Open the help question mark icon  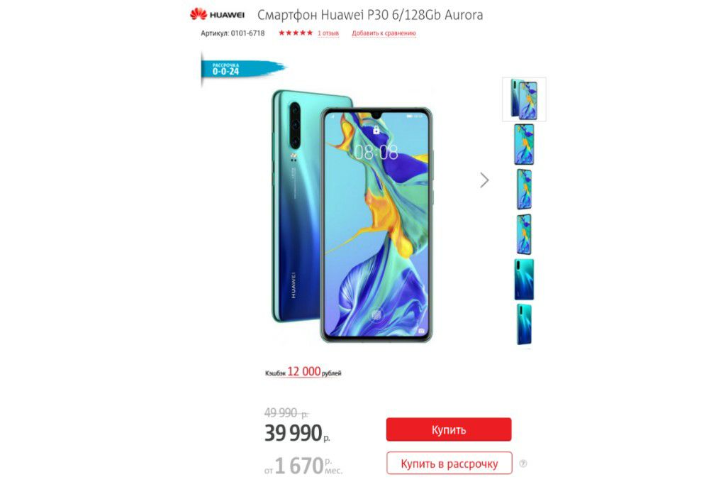pos(523,464)
